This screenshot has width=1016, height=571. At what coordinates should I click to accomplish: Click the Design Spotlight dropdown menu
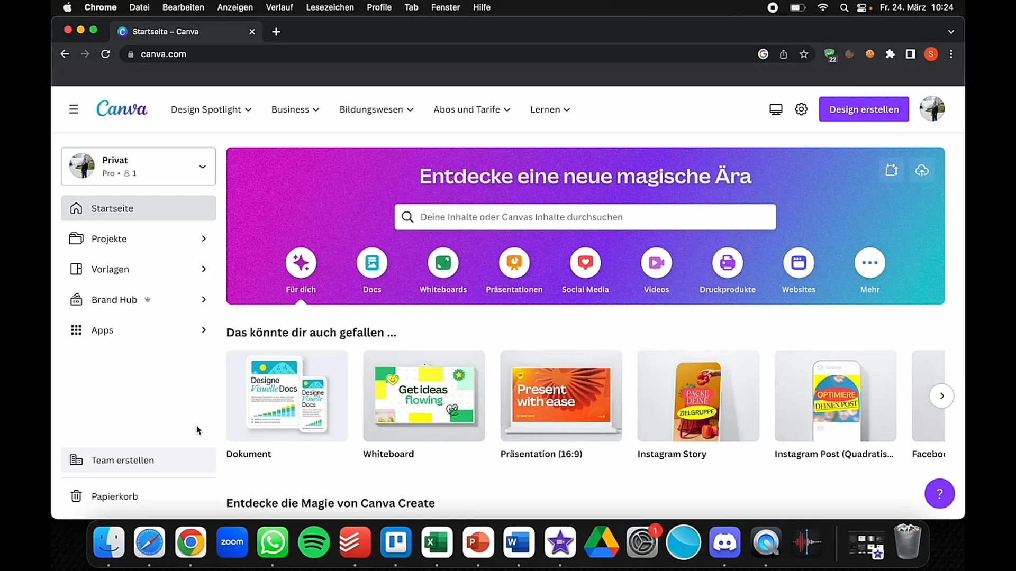(211, 109)
